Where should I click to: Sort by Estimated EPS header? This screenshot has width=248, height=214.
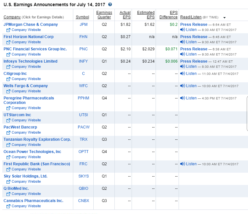click(146, 15)
